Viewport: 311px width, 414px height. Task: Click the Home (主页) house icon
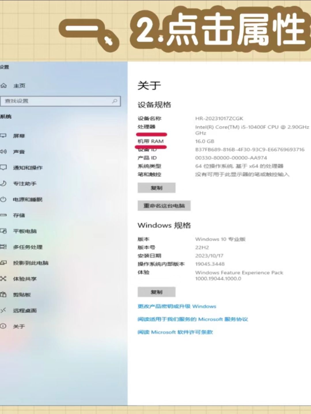pos(3,85)
